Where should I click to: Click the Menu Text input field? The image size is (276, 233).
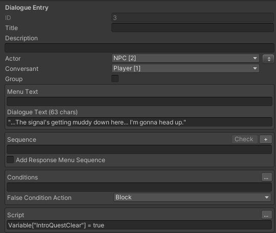click(140, 101)
